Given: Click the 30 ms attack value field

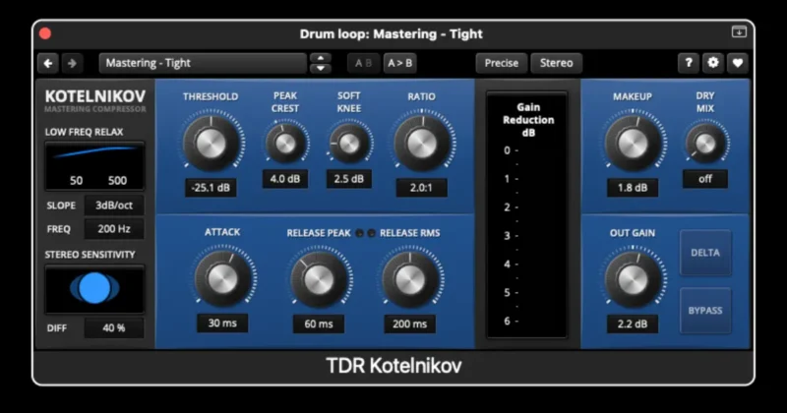Looking at the screenshot, I should click(x=222, y=324).
